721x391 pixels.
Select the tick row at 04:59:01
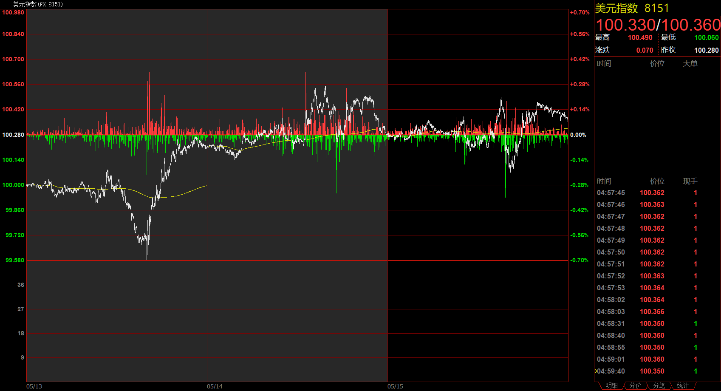[x=657, y=359]
